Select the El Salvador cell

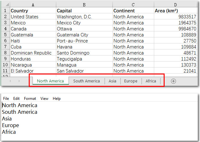33,71
